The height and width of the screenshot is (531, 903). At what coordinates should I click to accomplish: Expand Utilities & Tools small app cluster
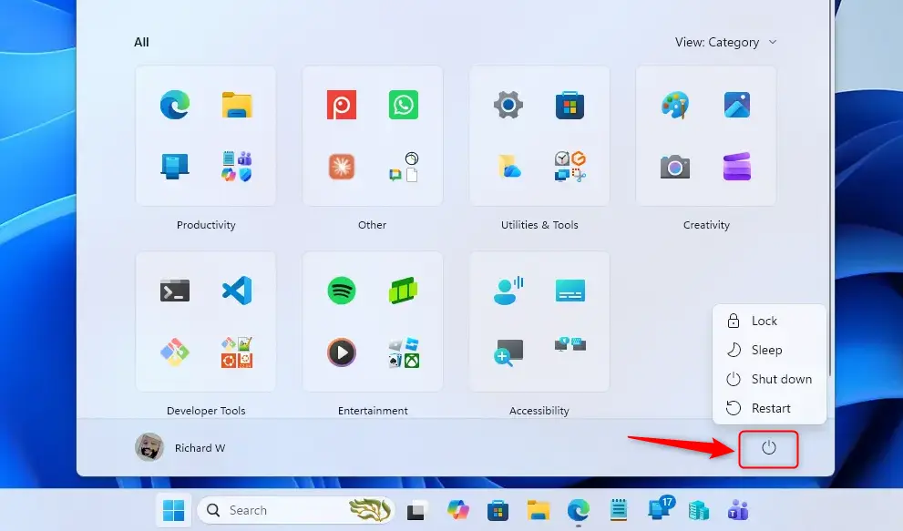pos(570,167)
